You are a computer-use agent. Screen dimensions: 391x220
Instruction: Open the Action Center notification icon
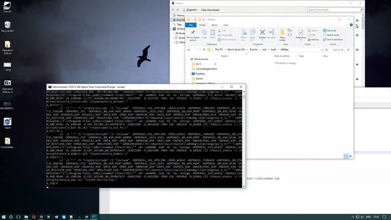pyautogui.click(x=384, y=217)
